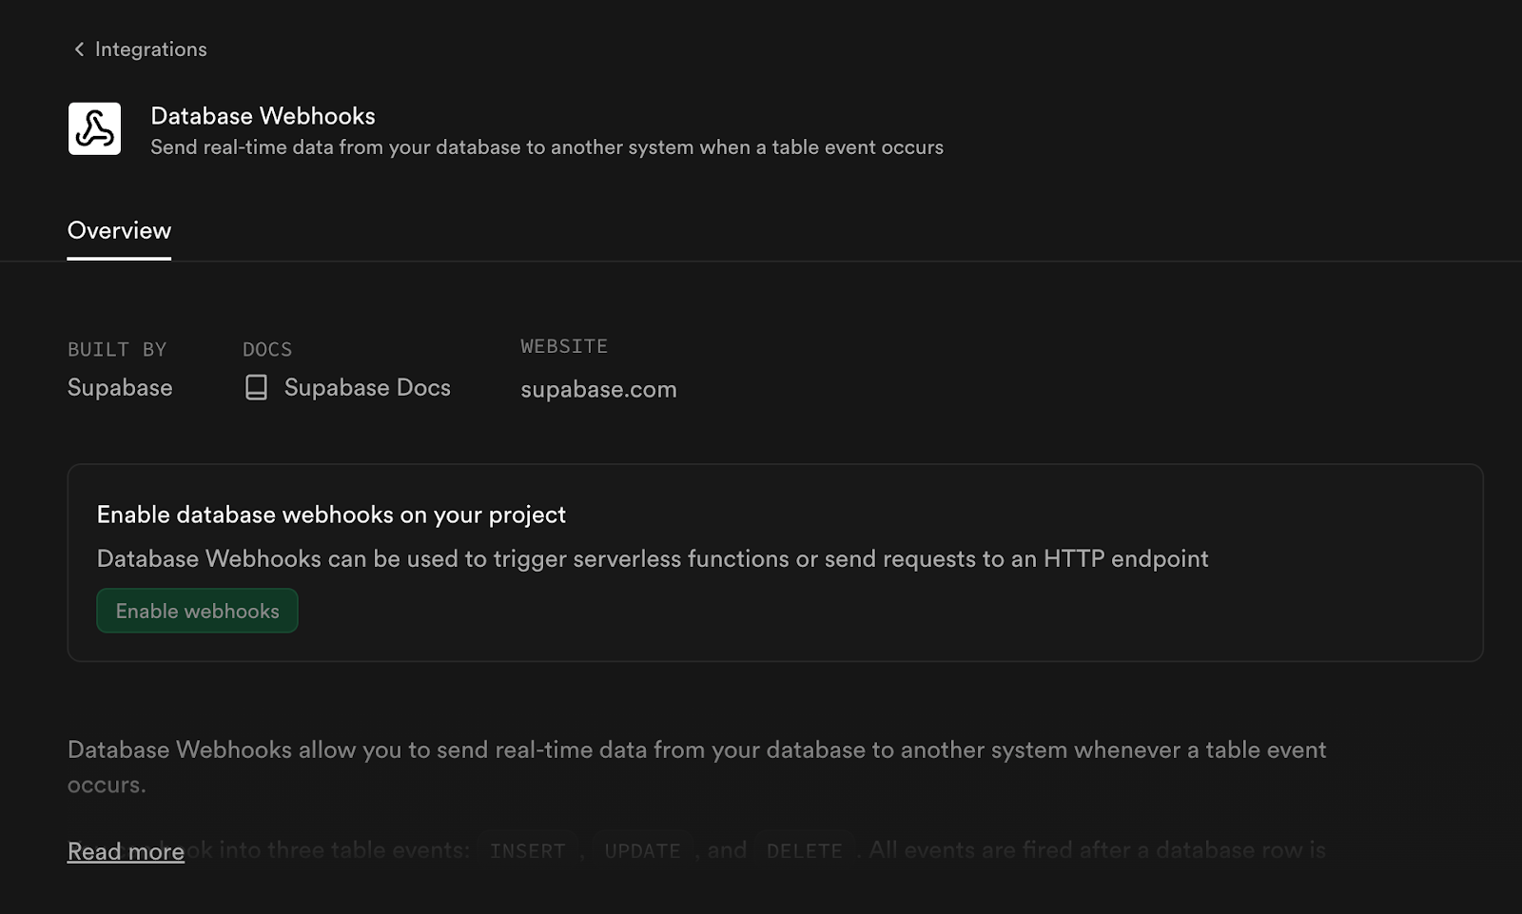Switch to the Overview tab

119,230
